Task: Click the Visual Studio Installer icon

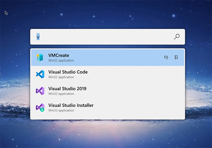Action: pyautogui.click(x=40, y=108)
